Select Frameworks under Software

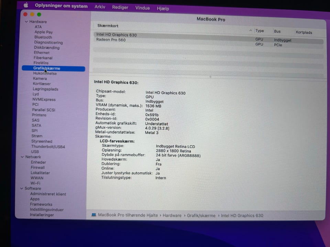tap(41, 204)
